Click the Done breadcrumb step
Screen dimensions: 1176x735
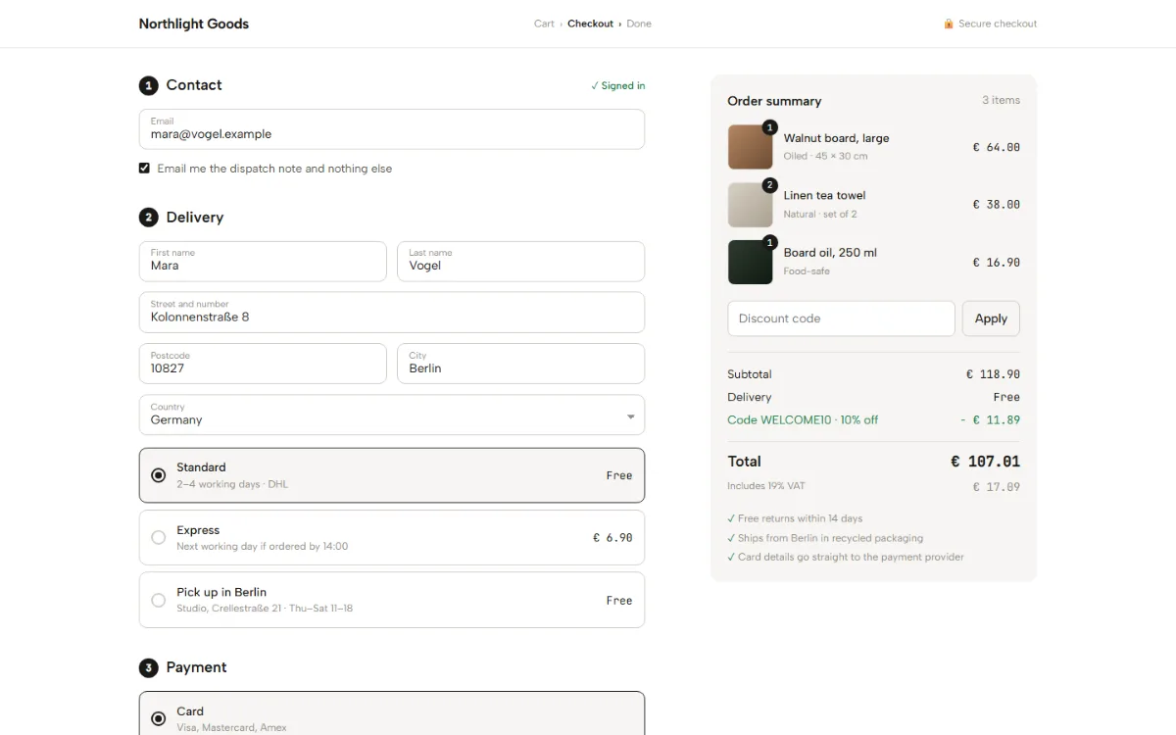(639, 24)
